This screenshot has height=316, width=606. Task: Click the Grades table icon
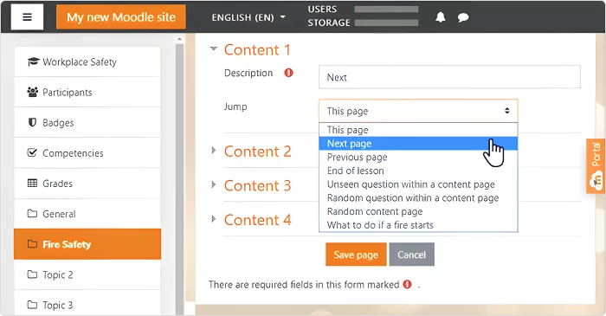pyautogui.click(x=33, y=184)
